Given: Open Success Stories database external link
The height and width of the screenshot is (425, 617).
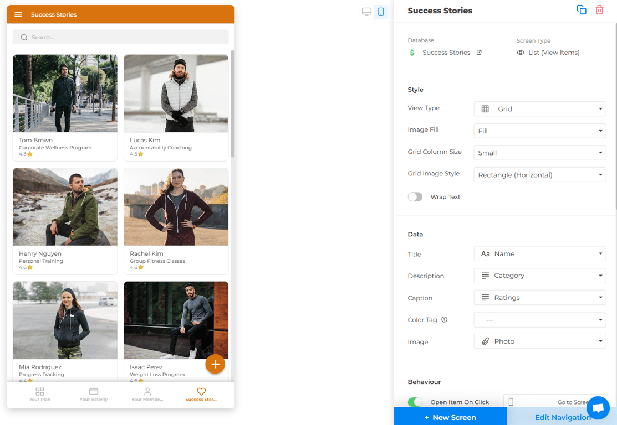Looking at the screenshot, I should coord(479,52).
